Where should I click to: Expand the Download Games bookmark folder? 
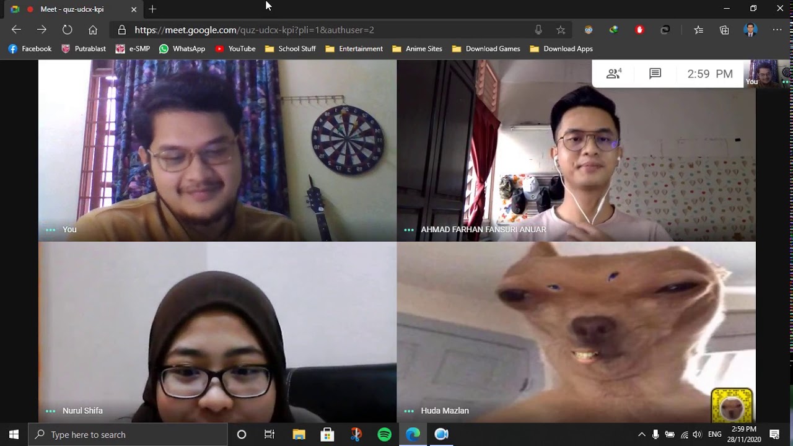click(x=486, y=49)
